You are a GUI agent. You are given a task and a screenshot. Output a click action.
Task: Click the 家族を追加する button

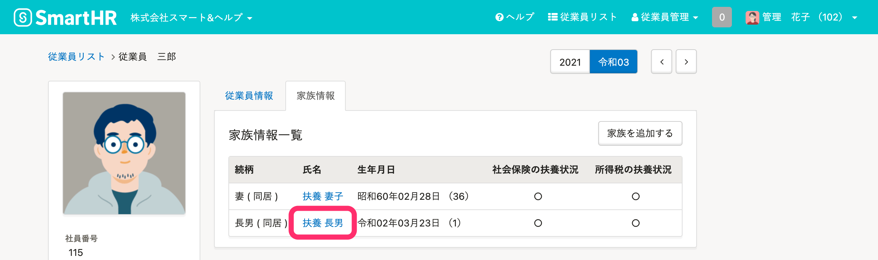(640, 133)
